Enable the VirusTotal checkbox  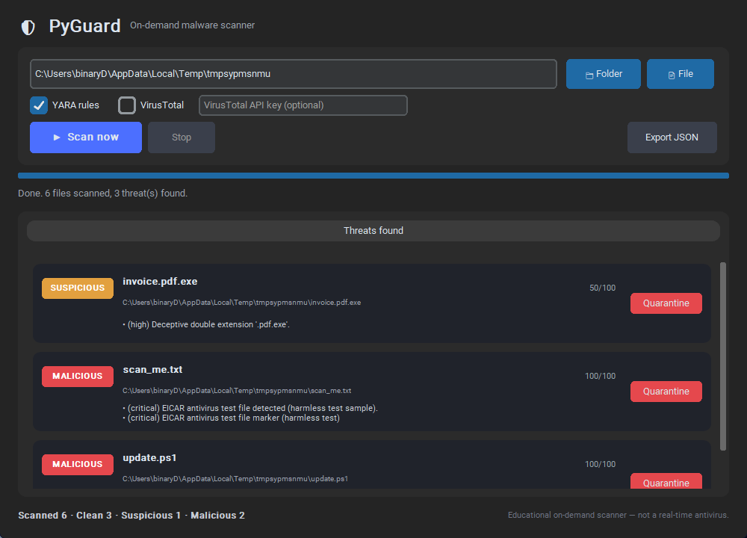[x=127, y=105]
